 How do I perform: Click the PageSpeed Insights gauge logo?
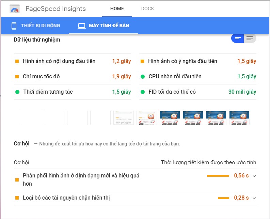(x=15, y=9)
